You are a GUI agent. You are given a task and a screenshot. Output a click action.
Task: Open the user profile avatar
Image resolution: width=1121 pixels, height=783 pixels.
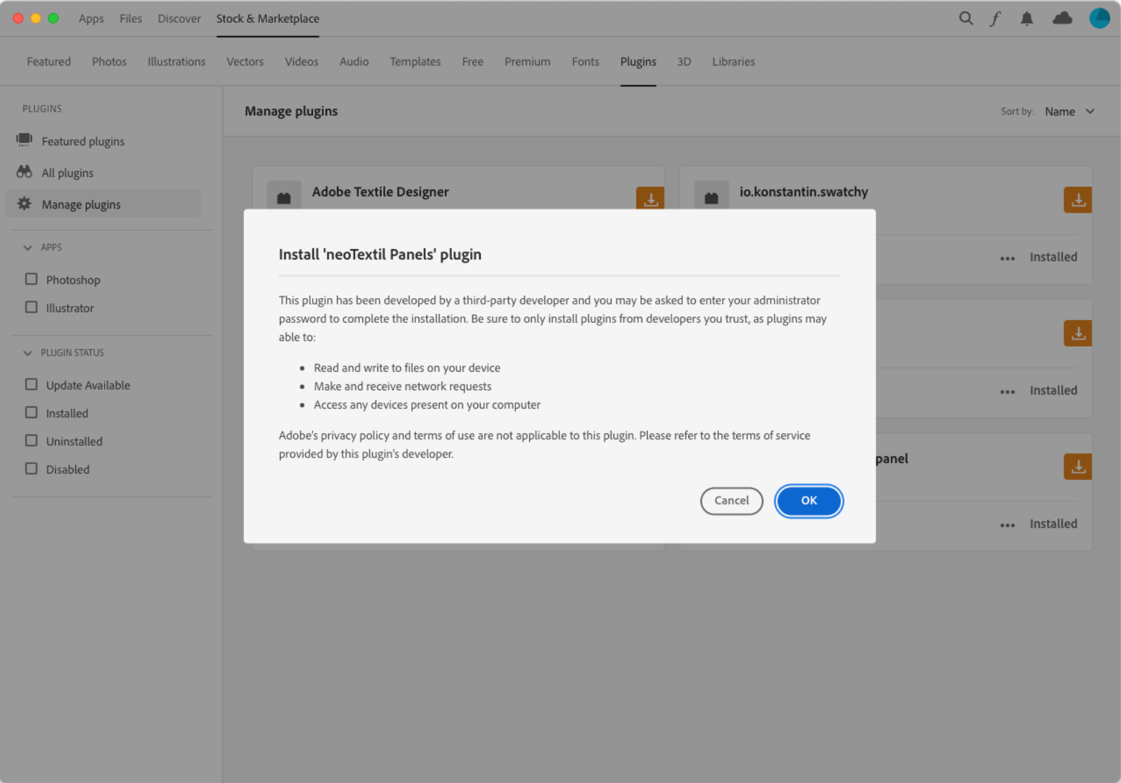click(1099, 18)
